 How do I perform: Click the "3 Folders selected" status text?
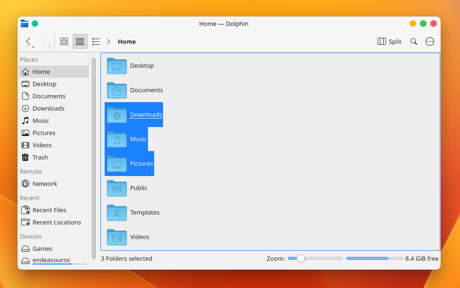pos(126,259)
